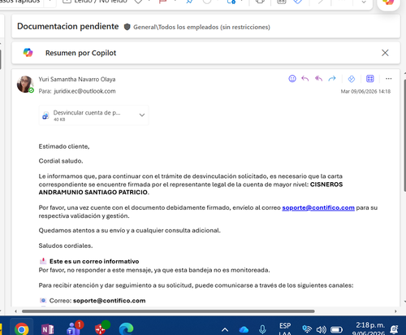Click General\Todos los empleados sensitivity label
The width and height of the screenshot is (406, 335).
pos(201,27)
